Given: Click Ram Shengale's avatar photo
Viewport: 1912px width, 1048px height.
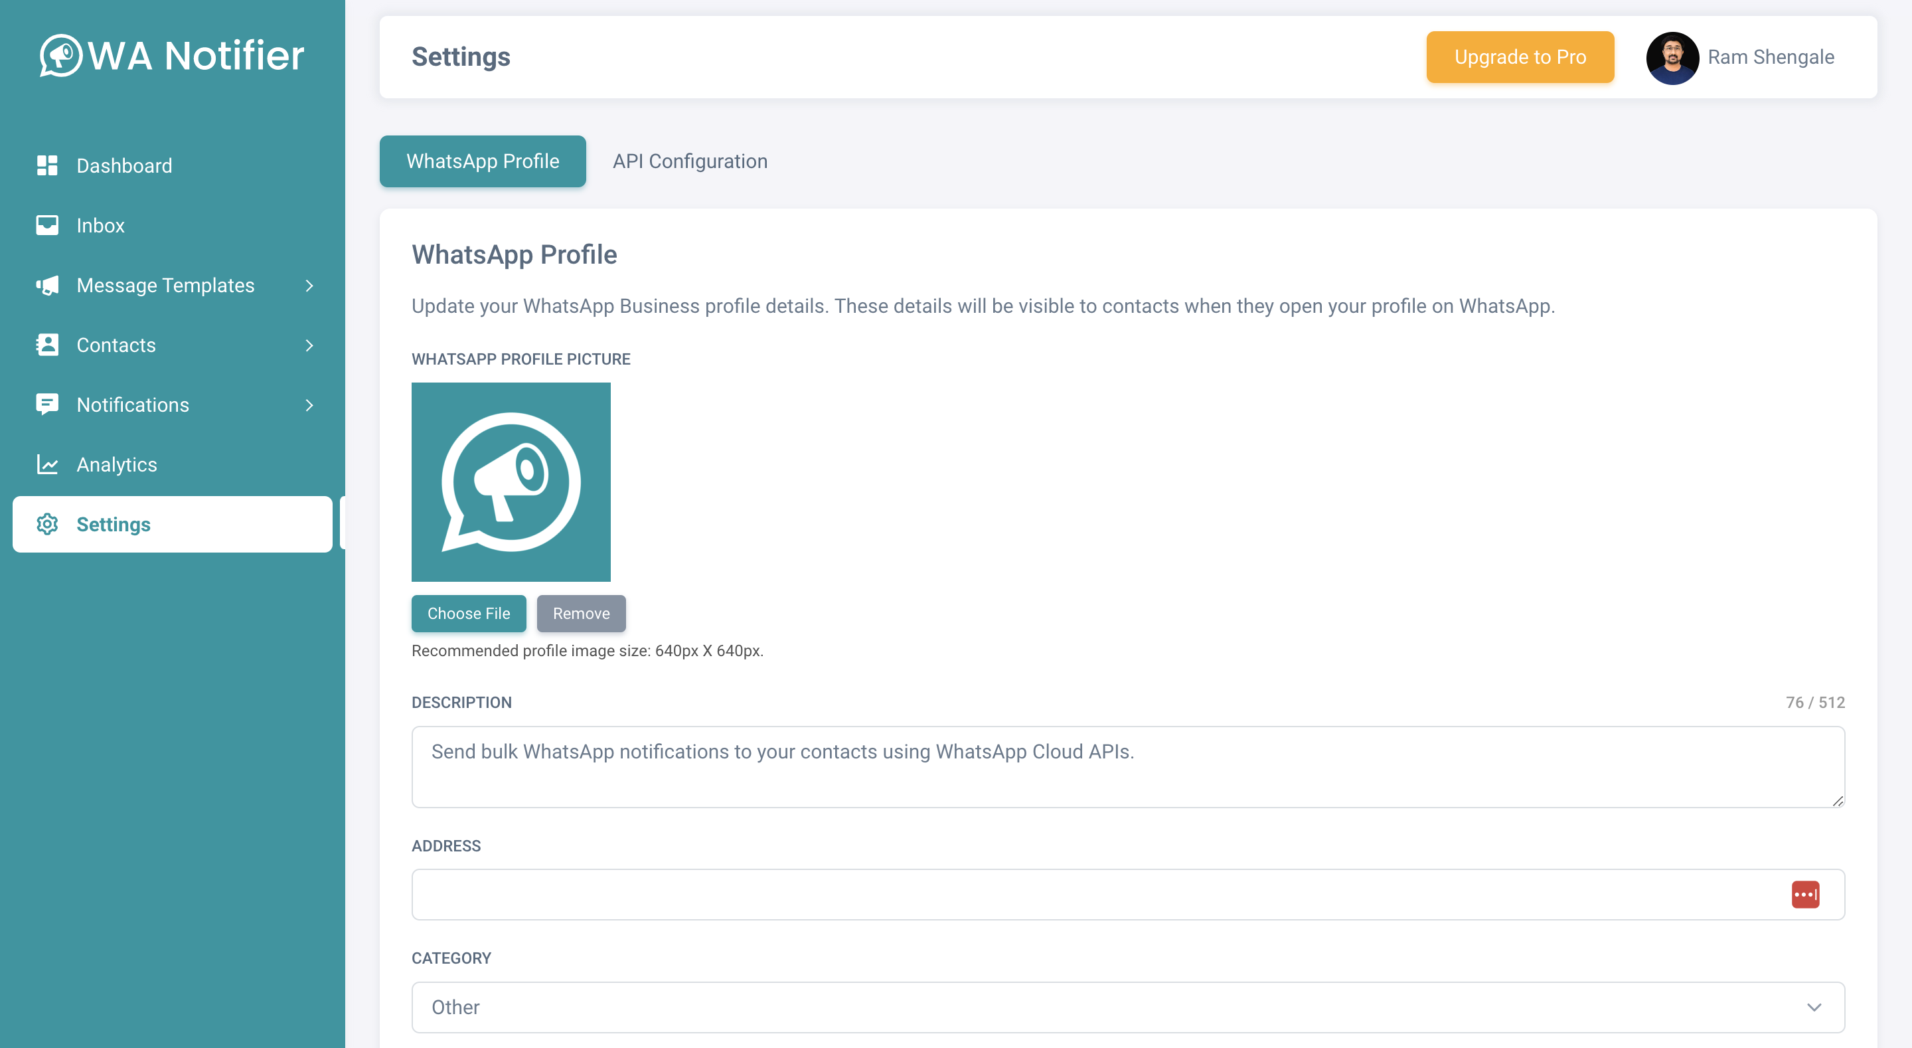Looking at the screenshot, I should click(1672, 58).
